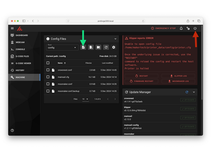Open the mainsail.cfg file name
The width and height of the screenshot is (211, 158).
(x=63, y=77)
